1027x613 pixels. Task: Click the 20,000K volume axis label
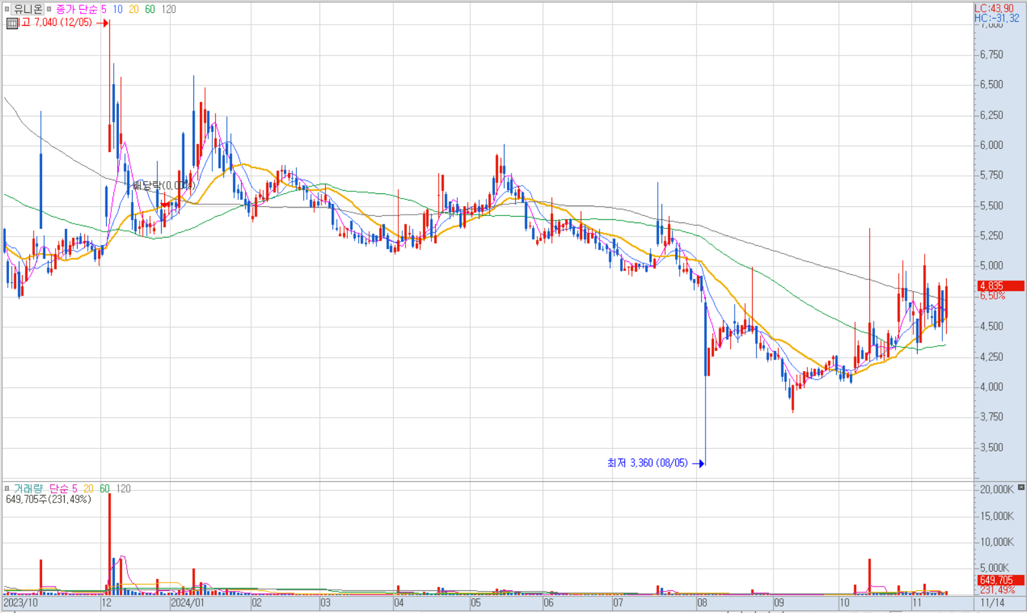[997, 489]
